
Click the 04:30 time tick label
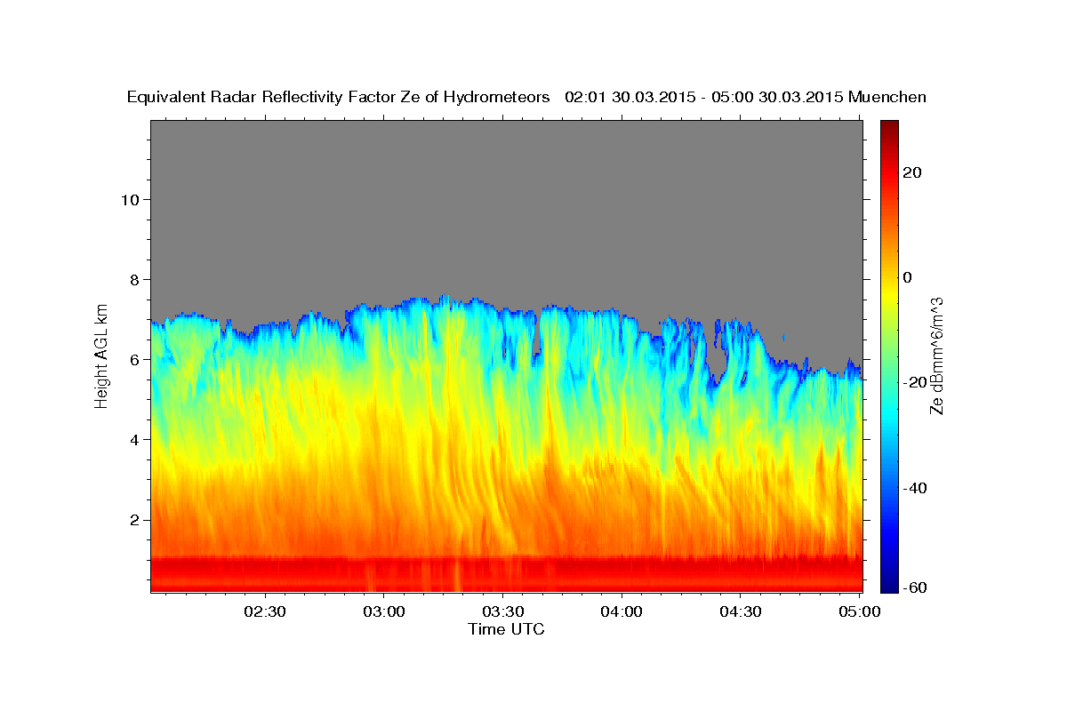coord(740,611)
